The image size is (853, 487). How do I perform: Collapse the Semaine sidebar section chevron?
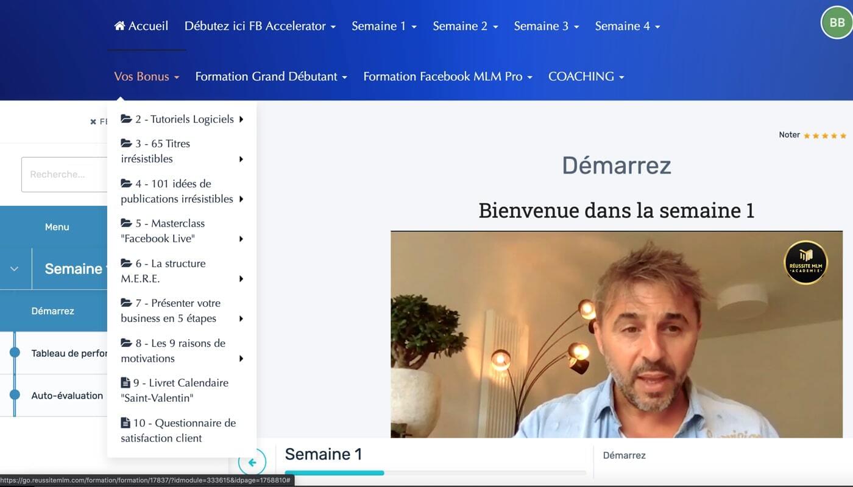14,268
